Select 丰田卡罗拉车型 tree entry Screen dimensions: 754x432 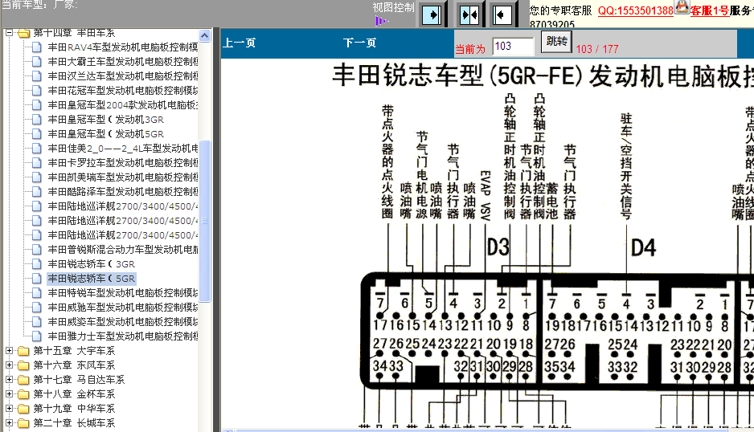click(123, 162)
